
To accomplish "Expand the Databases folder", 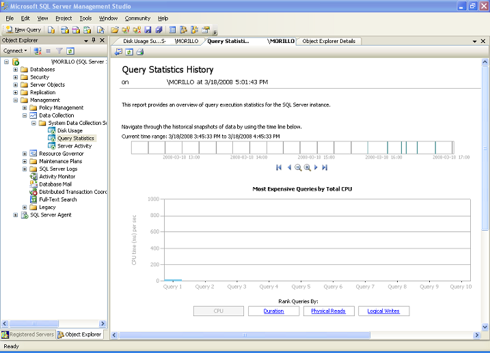I will click(16, 70).
